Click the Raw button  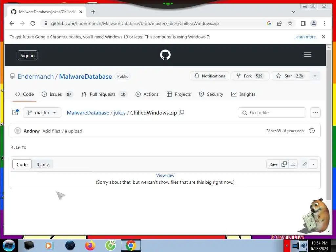point(273,164)
